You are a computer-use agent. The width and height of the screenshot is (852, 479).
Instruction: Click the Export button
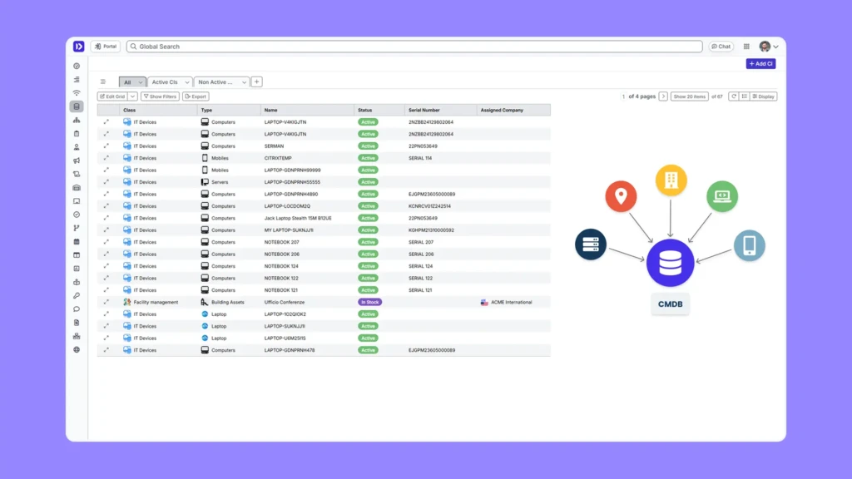coord(196,96)
